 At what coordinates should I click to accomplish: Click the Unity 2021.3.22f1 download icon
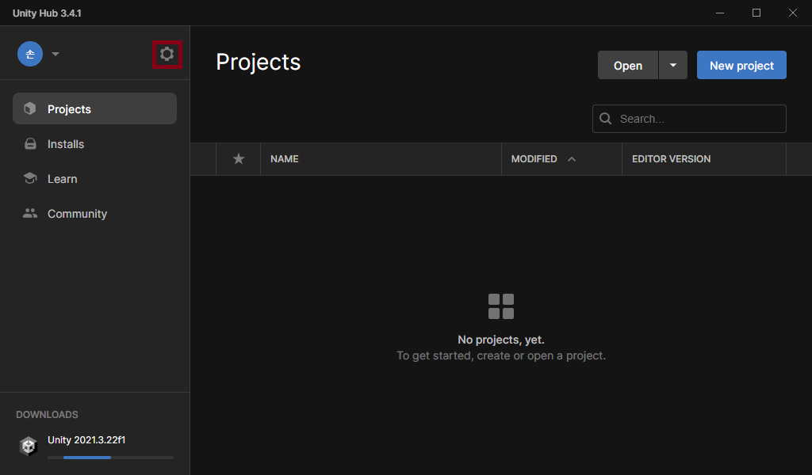(29, 446)
